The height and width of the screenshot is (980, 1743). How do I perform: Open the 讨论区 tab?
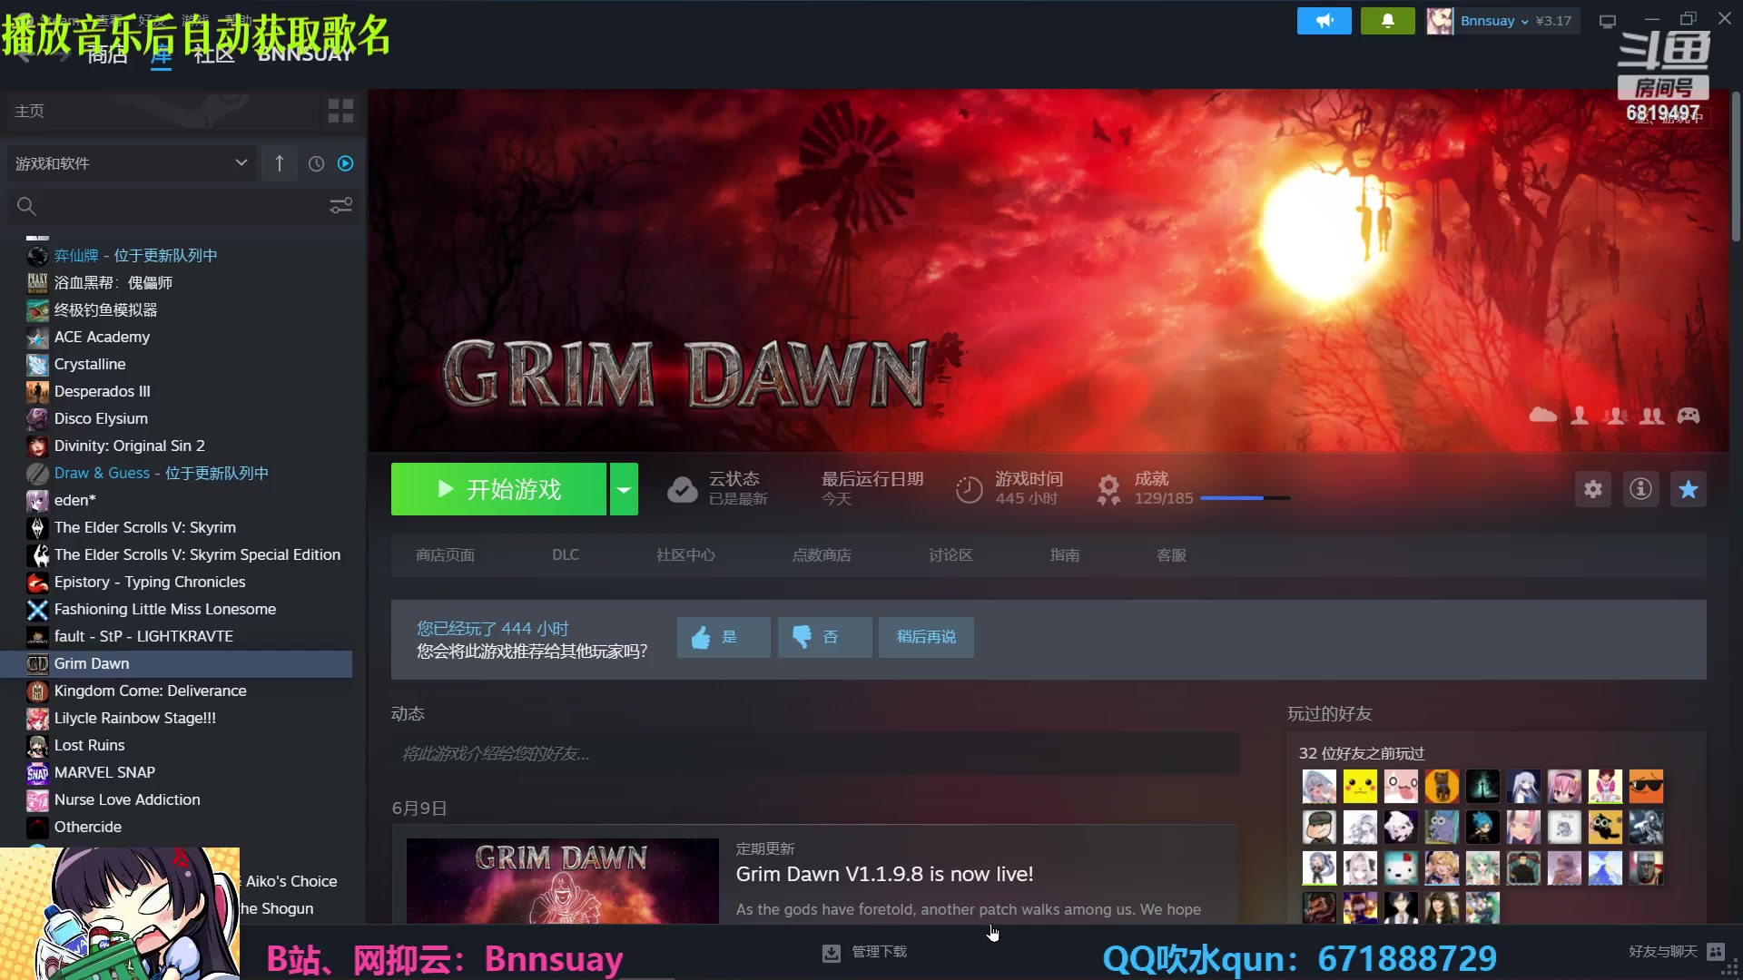[950, 554]
